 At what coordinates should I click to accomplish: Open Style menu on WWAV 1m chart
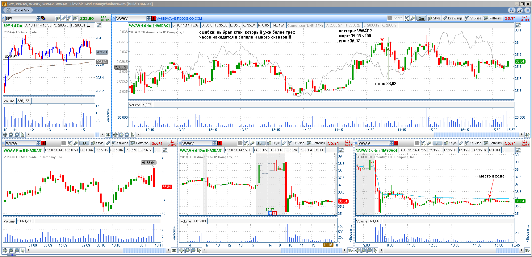(x=434, y=18)
